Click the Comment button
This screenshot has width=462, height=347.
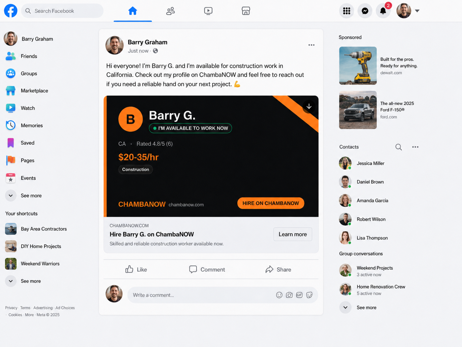click(207, 269)
